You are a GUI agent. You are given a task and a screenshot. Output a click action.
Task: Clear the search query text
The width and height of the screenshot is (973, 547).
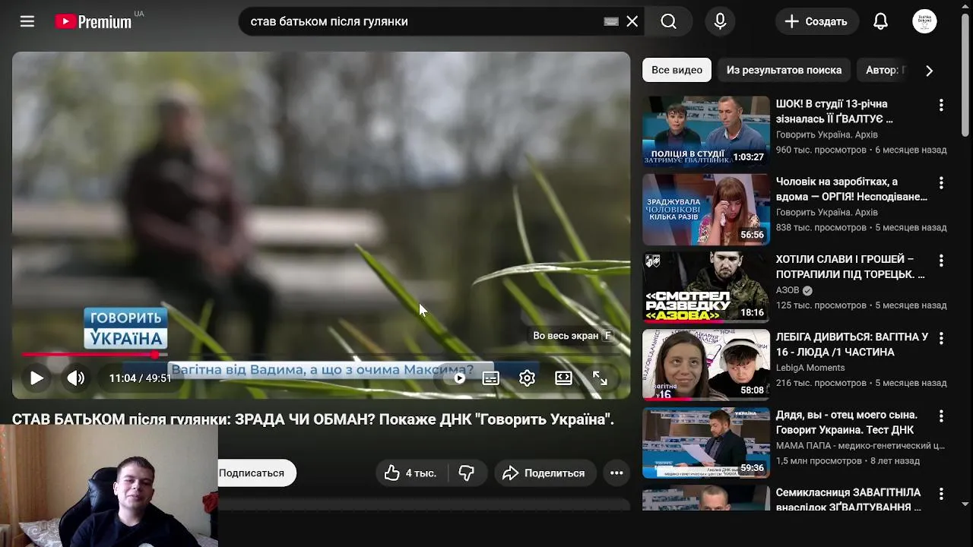coord(632,21)
